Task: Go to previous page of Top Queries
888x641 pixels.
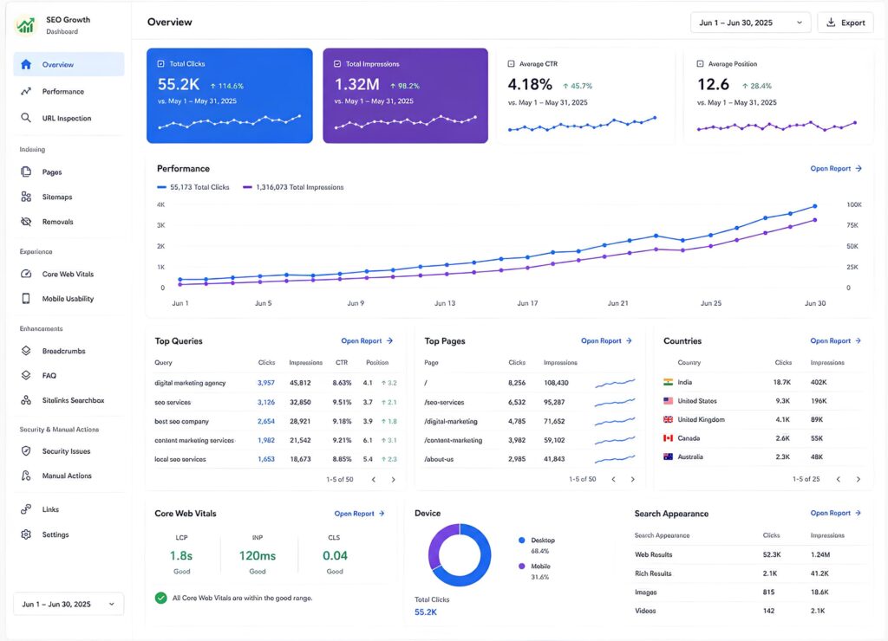Action: click(x=374, y=479)
